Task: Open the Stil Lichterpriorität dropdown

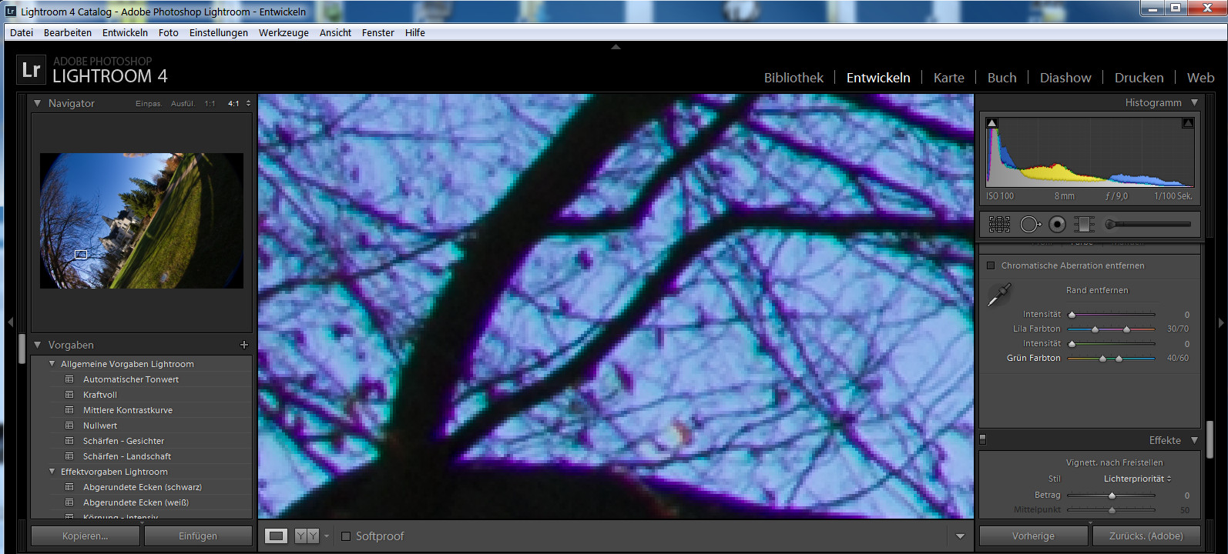Action: [1137, 479]
